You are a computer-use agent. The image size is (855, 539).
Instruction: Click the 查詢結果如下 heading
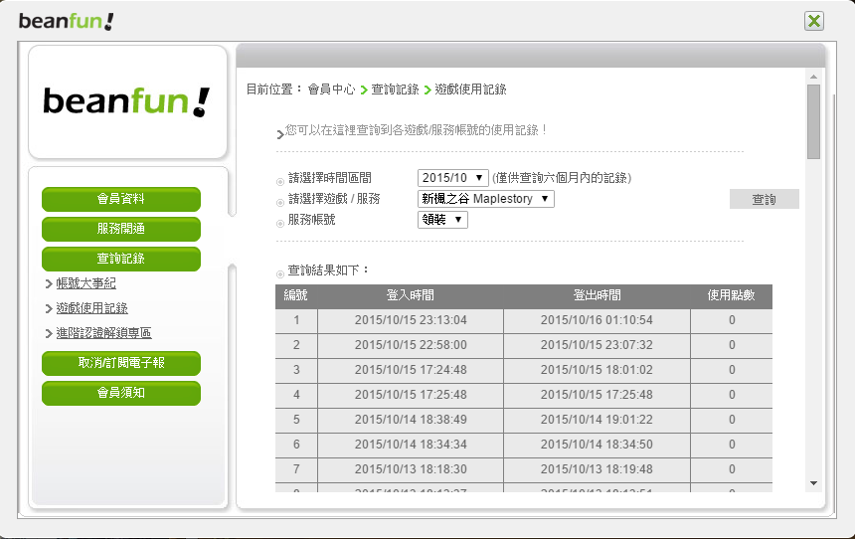328,270
